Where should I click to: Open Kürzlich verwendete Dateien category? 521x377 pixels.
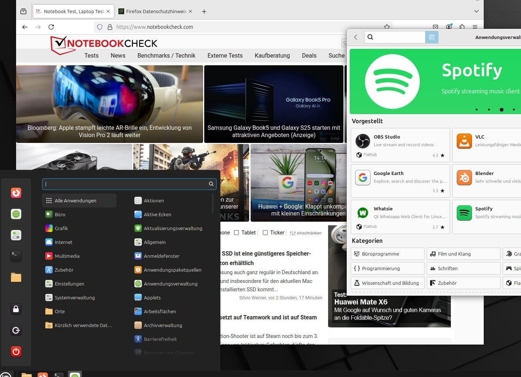(79, 325)
